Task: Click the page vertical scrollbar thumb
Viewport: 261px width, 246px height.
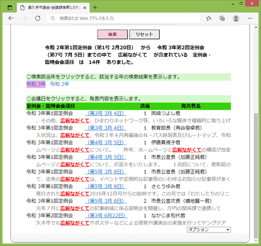Action: (256, 176)
